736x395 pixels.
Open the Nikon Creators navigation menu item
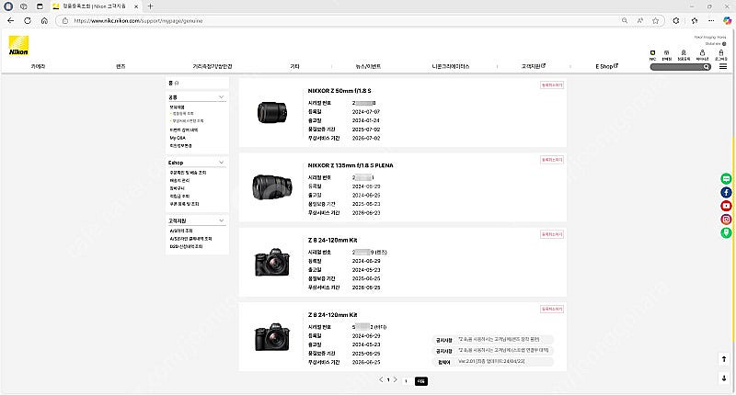[x=450, y=66]
